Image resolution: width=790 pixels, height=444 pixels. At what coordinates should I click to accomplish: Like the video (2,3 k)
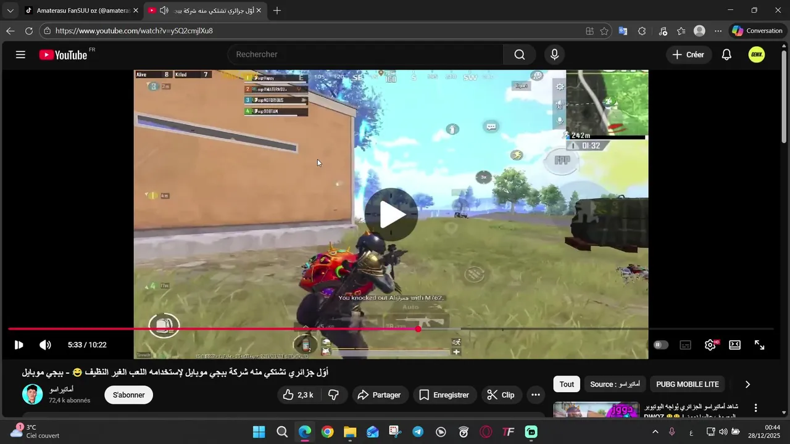[299, 395]
